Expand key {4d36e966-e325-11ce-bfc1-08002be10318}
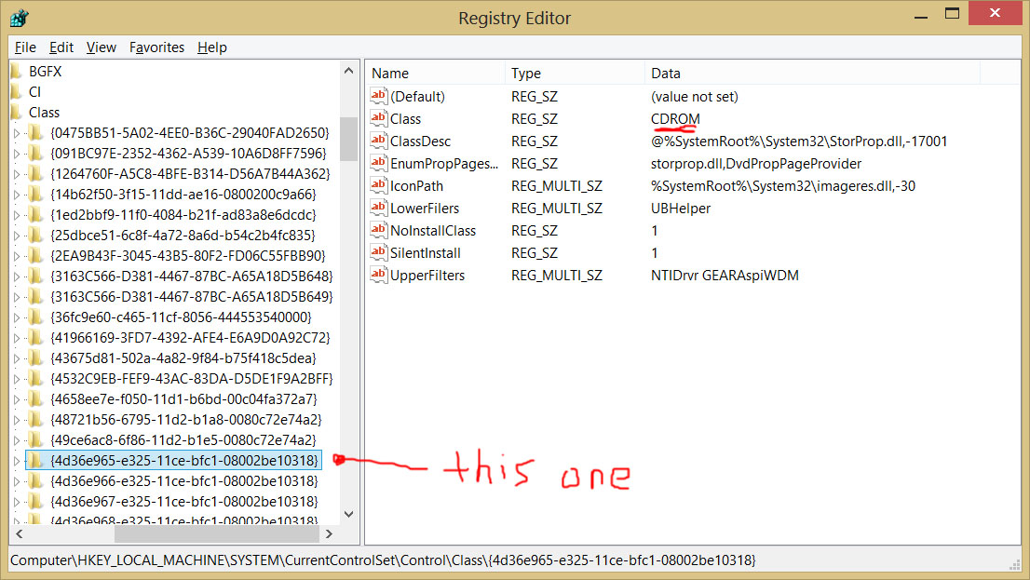The height and width of the screenshot is (580, 1030). tap(17, 481)
